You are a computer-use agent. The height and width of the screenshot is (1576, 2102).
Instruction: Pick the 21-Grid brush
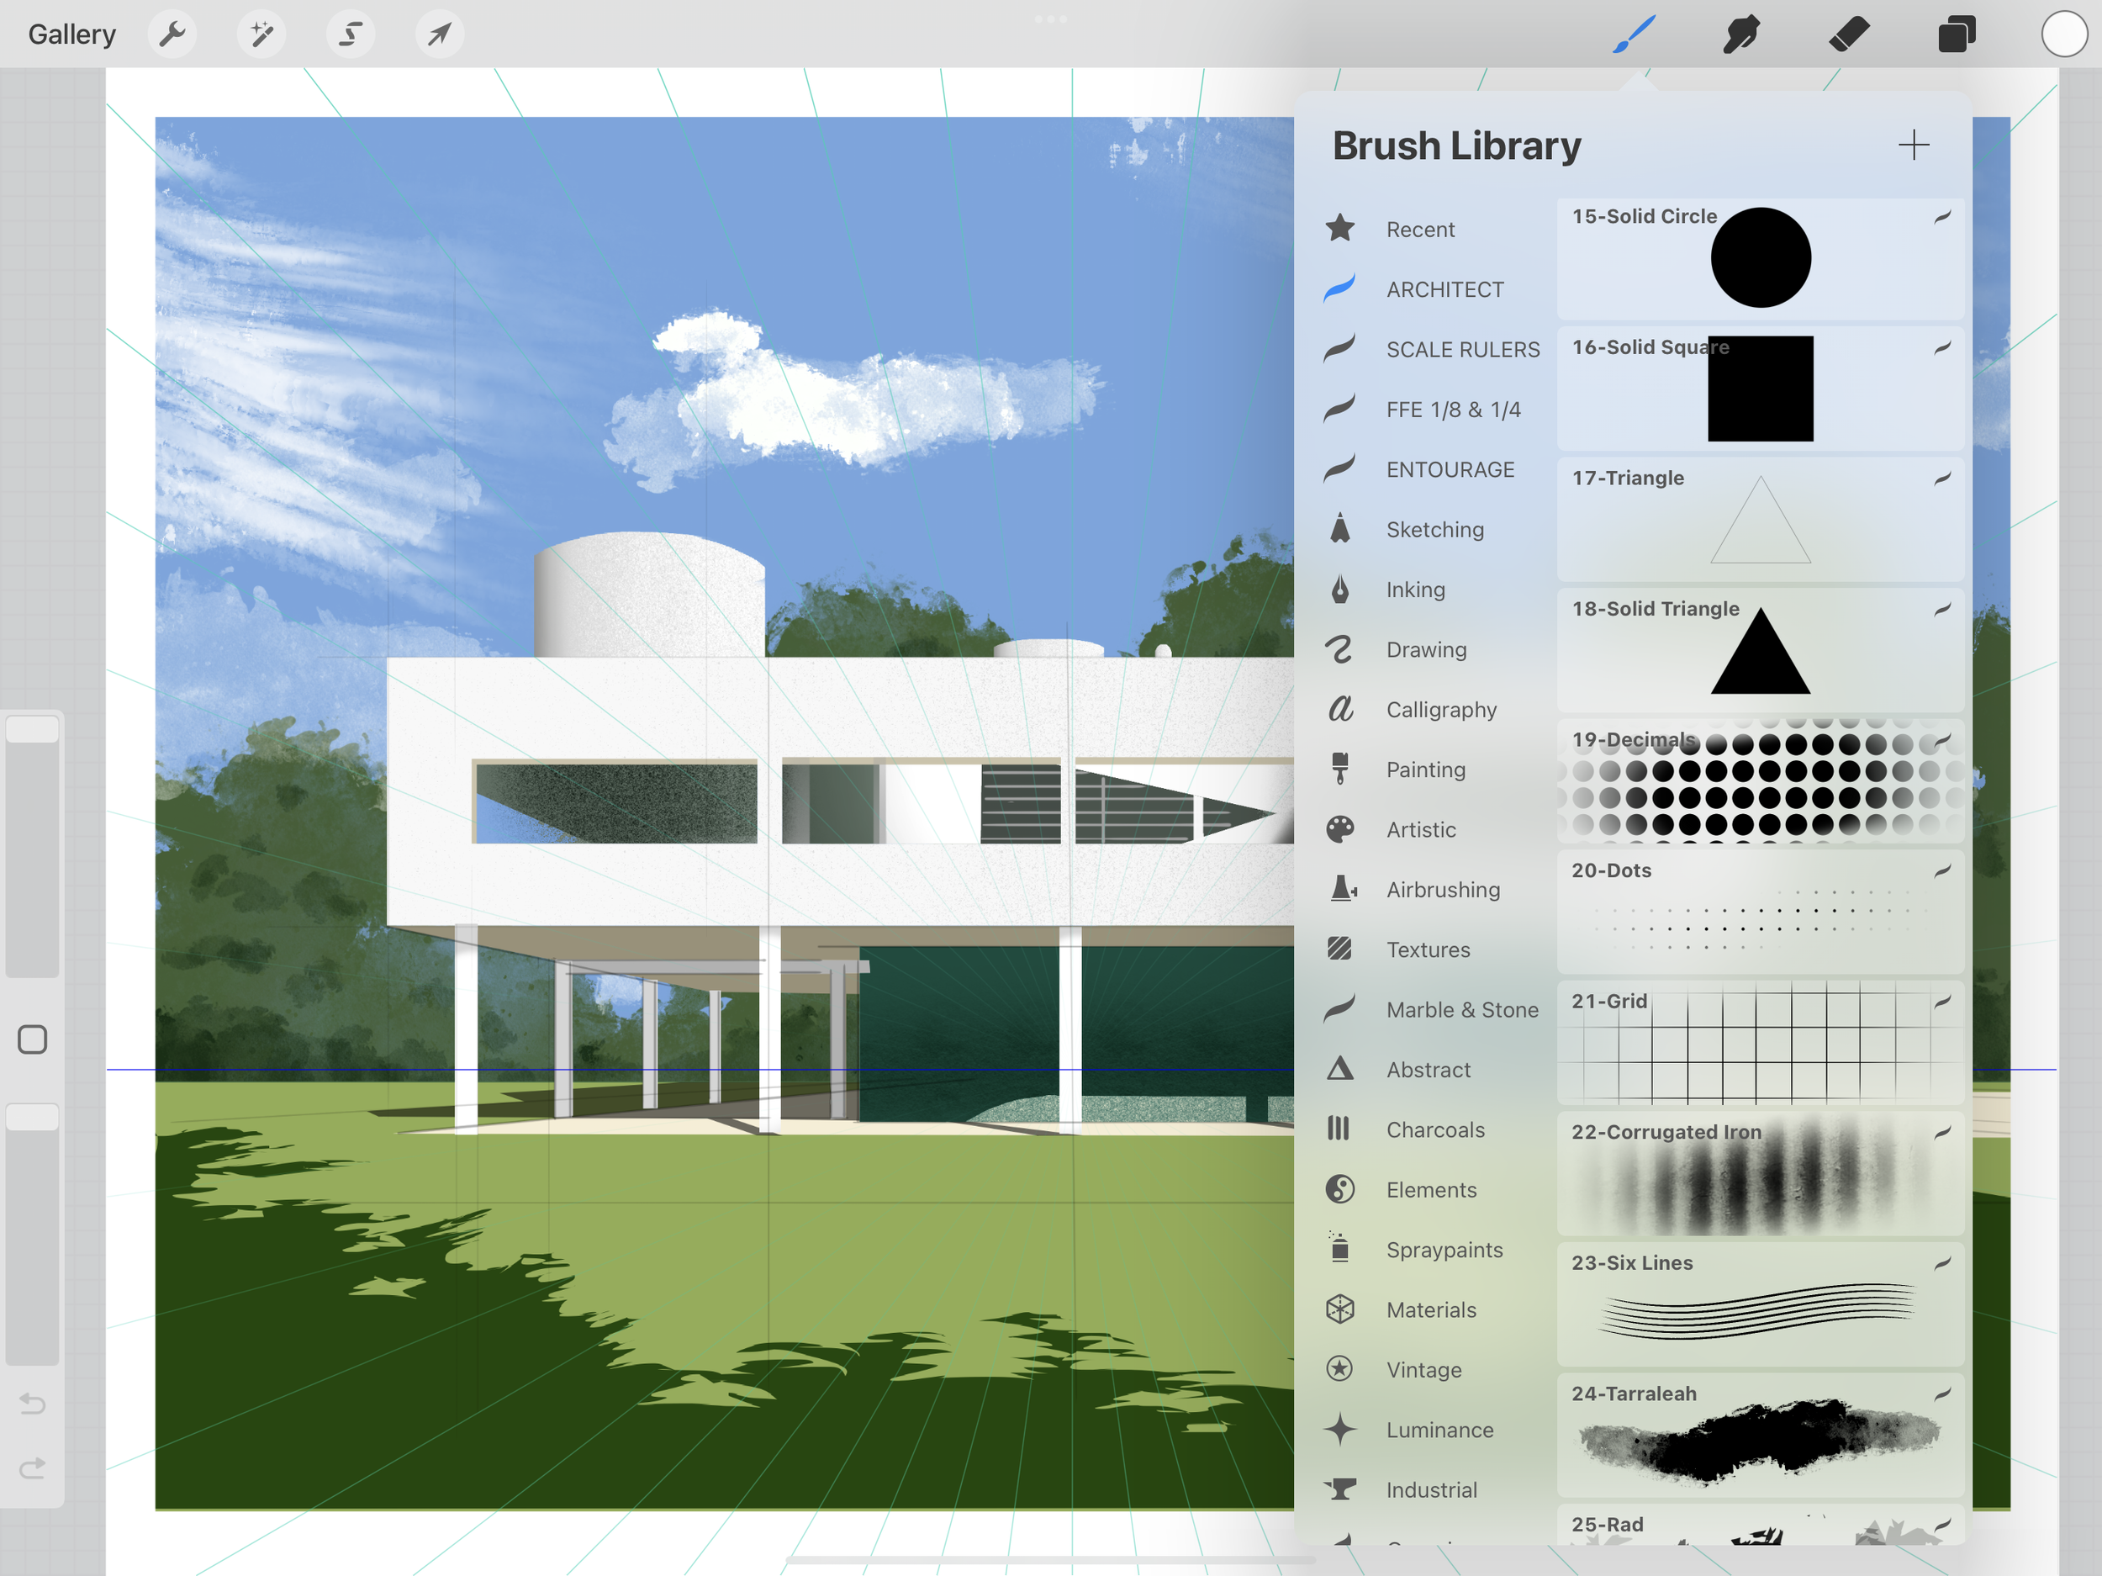1759,1043
